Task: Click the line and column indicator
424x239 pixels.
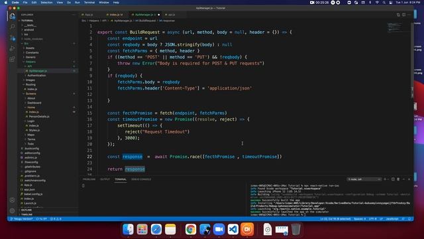Action: [x=335, y=219]
